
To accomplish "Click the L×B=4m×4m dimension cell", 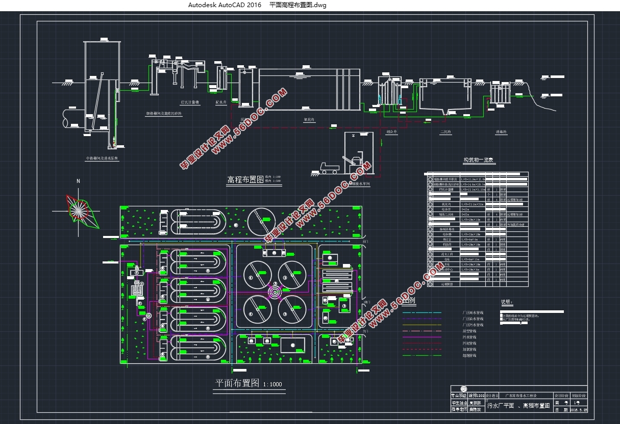I will click(x=473, y=239).
